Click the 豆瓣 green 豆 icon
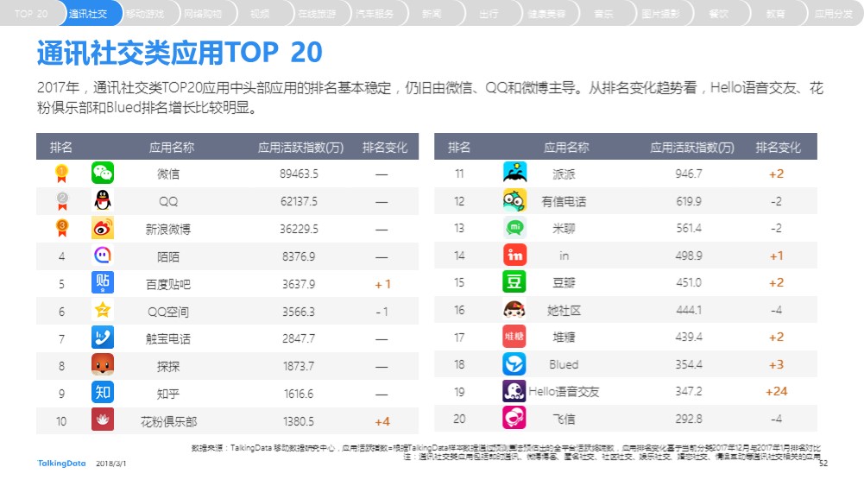This screenshot has height=486, width=864. coord(514,281)
